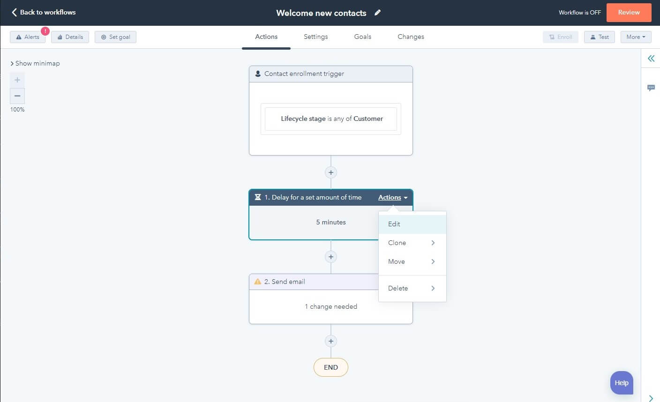660x402 pixels.
Task: Expand the Show minimap section
Action: click(x=35, y=63)
